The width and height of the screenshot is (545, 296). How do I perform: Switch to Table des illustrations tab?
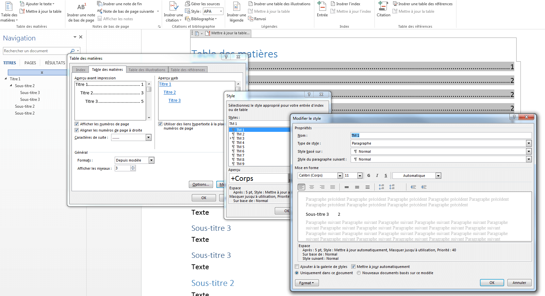[147, 70]
